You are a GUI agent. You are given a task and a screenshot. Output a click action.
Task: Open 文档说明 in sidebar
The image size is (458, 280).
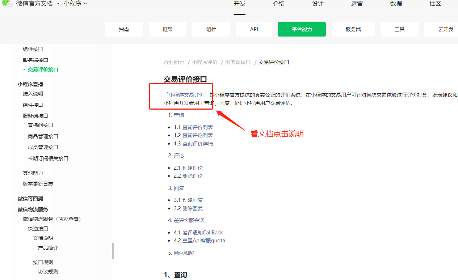(x=43, y=238)
